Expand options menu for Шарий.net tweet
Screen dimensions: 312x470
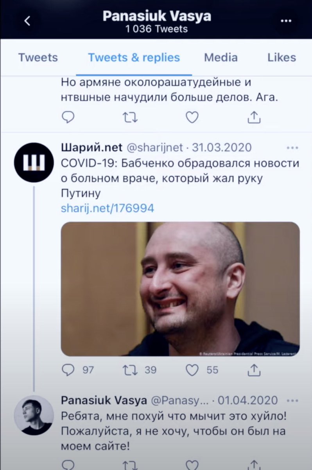[x=292, y=148]
